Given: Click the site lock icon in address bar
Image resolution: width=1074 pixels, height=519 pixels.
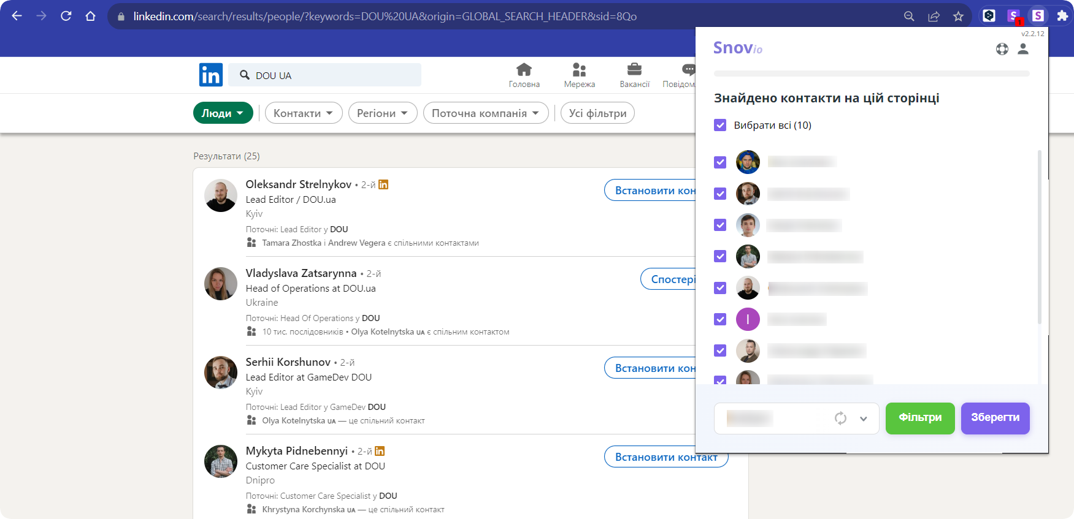Looking at the screenshot, I should click(x=121, y=17).
